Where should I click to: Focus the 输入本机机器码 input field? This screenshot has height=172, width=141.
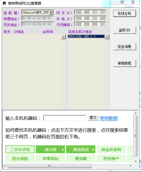tap(65, 118)
